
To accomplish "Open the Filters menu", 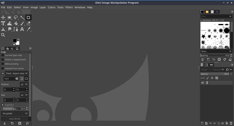I will tap(69, 7).
